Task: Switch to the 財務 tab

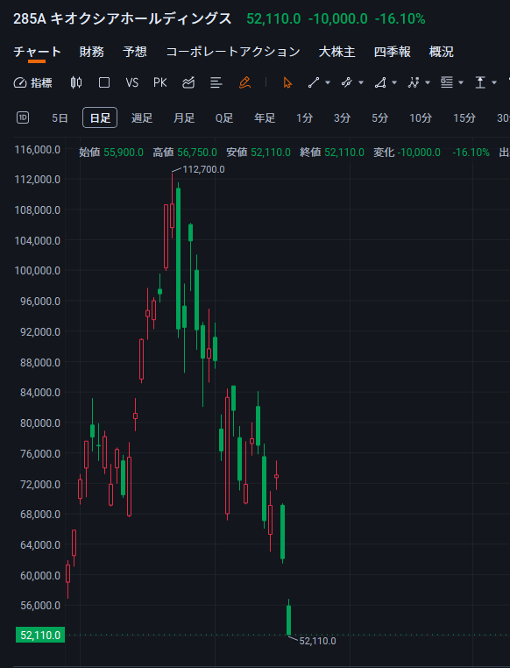Action: click(91, 52)
